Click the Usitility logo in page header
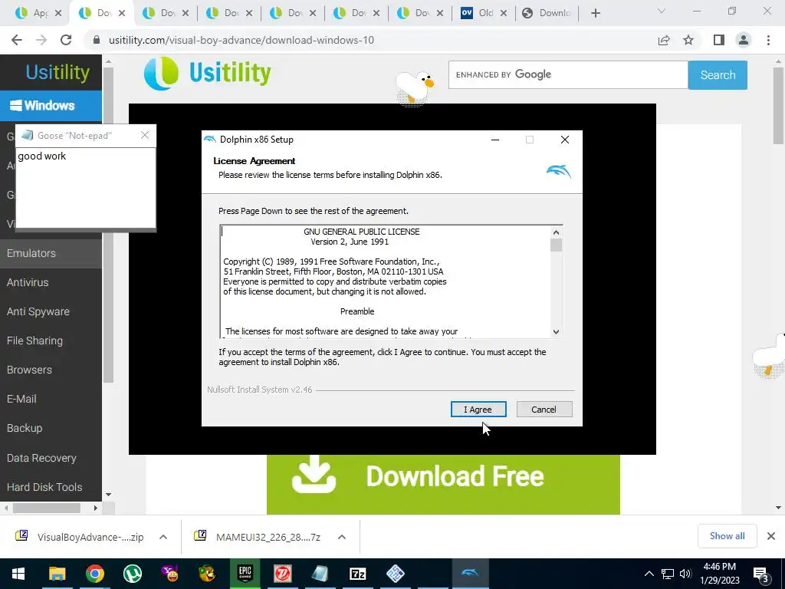785x589 pixels. tap(207, 73)
